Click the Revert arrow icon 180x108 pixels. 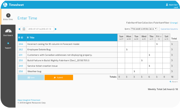pos(171,82)
